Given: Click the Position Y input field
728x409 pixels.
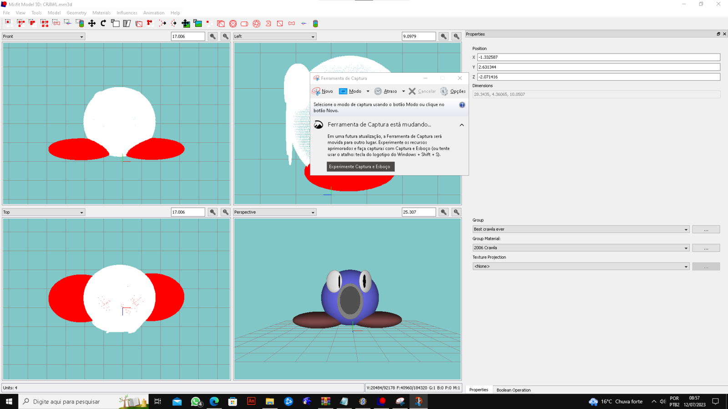Looking at the screenshot, I should click(598, 67).
